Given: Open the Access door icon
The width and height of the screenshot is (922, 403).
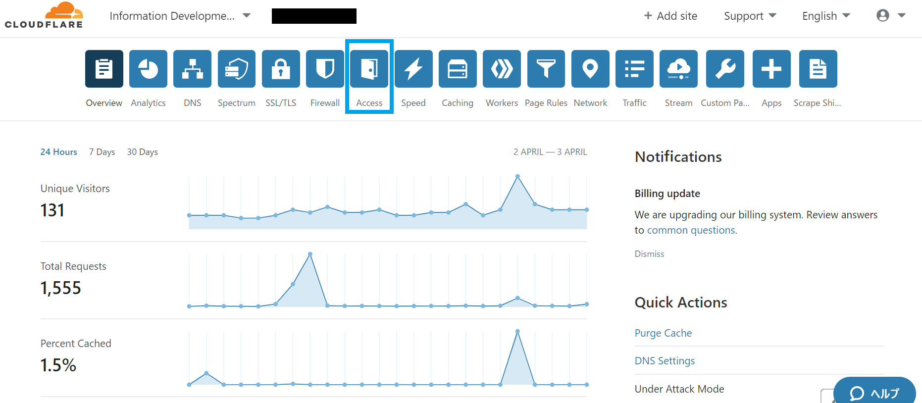Looking at the screenshot, I should tap(369, 69).
